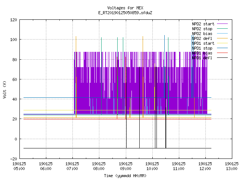Viewport: 239px width, 179px height.
Task: Select the NPD1 defl black legend line
Action: pyautogui.click(x=222, y=58)
